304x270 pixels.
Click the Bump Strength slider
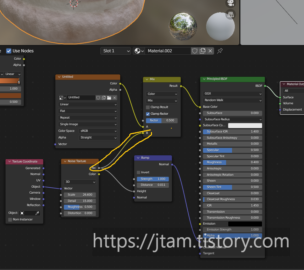(153, 179)
